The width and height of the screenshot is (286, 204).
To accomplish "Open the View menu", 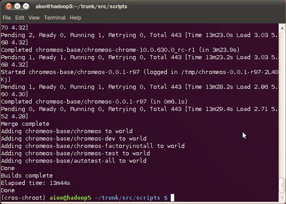I will point(34,18).
